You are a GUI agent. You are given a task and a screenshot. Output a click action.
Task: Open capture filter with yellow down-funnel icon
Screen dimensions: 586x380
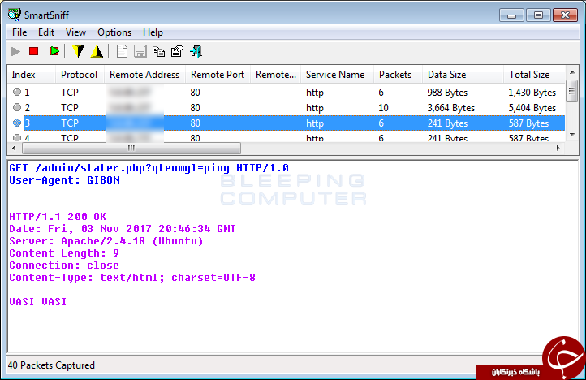point(78,51)
